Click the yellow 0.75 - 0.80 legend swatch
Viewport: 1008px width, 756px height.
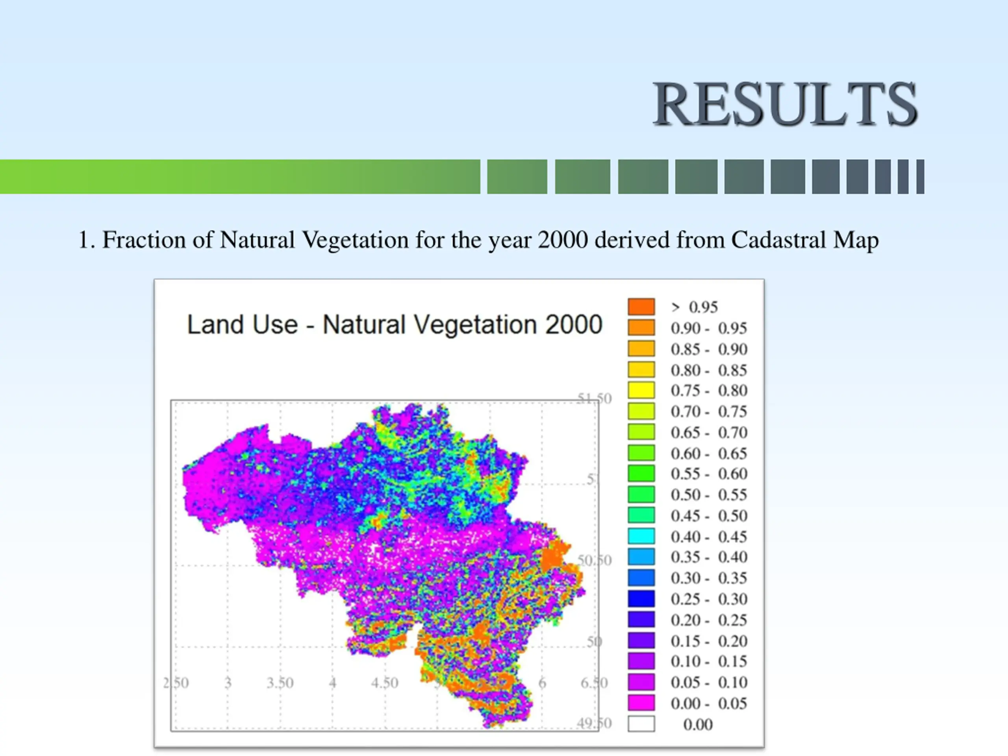pyautogui.click(x=641, y=390)
